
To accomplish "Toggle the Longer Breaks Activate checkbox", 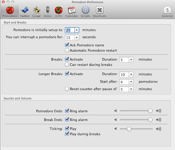I will coord(67,74).
